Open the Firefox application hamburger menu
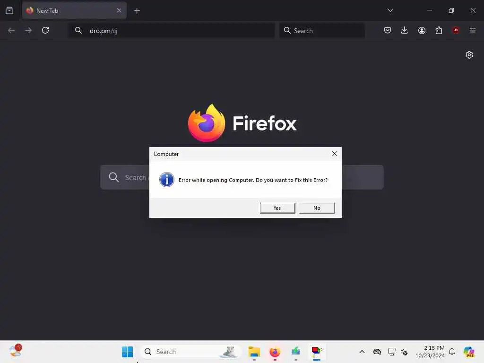 (x=473, y=30)
